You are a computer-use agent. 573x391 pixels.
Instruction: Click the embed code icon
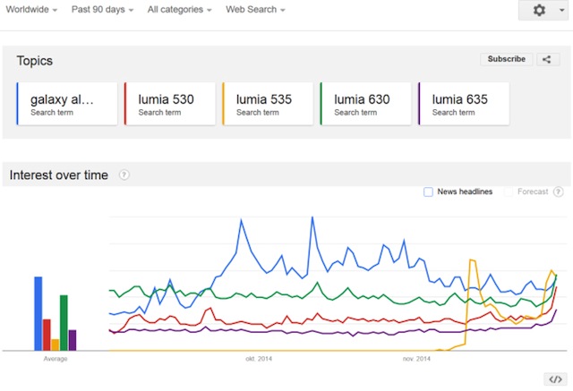[x=554, y=379]
